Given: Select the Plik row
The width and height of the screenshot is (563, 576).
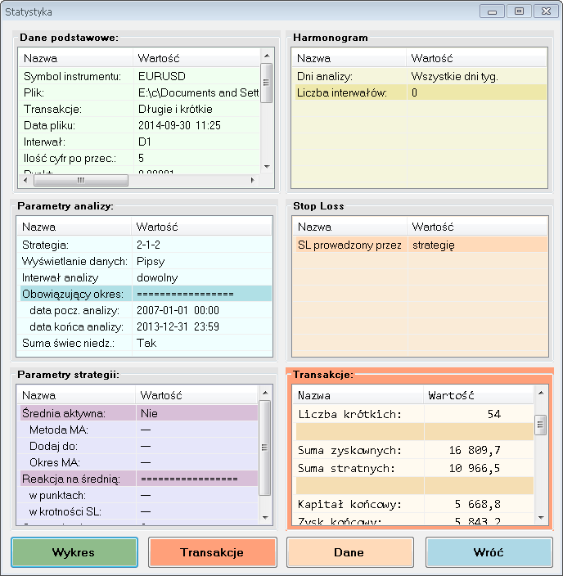Looking at the screenshot, I should pyautogui.click(x=140, y=92).
